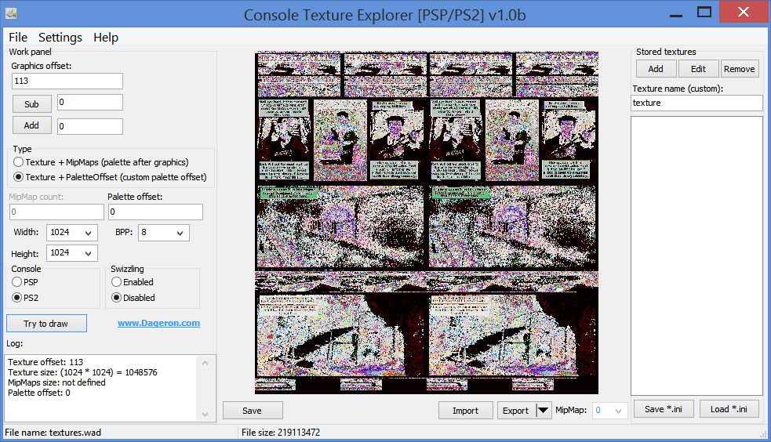771x442 pixels.
Task: Open the Help menu
Action: click(106, 38)
